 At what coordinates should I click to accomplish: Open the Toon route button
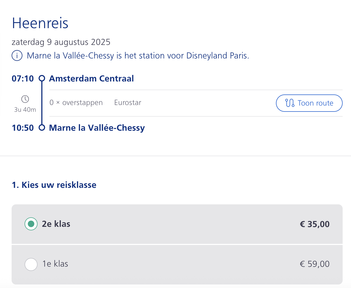click(309, 103)
